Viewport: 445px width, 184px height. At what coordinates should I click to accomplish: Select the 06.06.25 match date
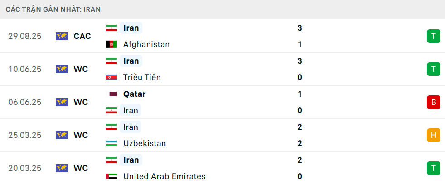[x=24, y=102]
